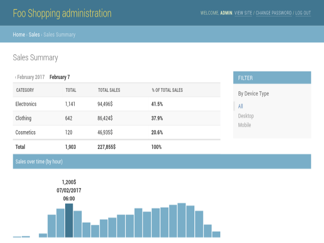
Task: Click the first tiny bar in the chart
Action: tap(17, 237)
